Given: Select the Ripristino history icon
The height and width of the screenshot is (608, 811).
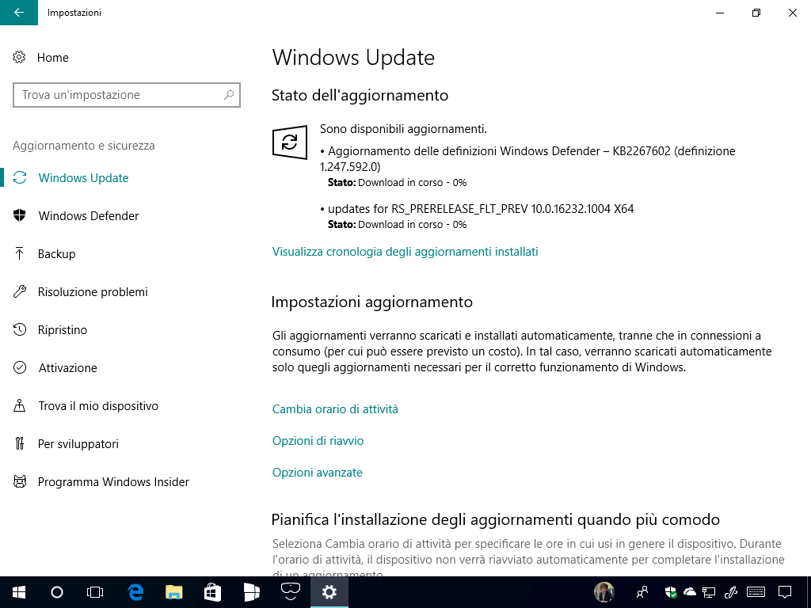Looking at the screenshot, I should tap(20, 330).
